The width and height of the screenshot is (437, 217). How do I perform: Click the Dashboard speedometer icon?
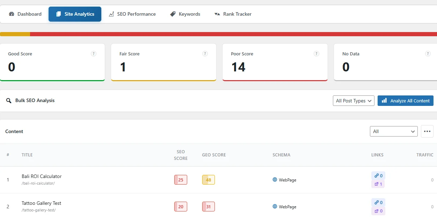pos(12,14)
